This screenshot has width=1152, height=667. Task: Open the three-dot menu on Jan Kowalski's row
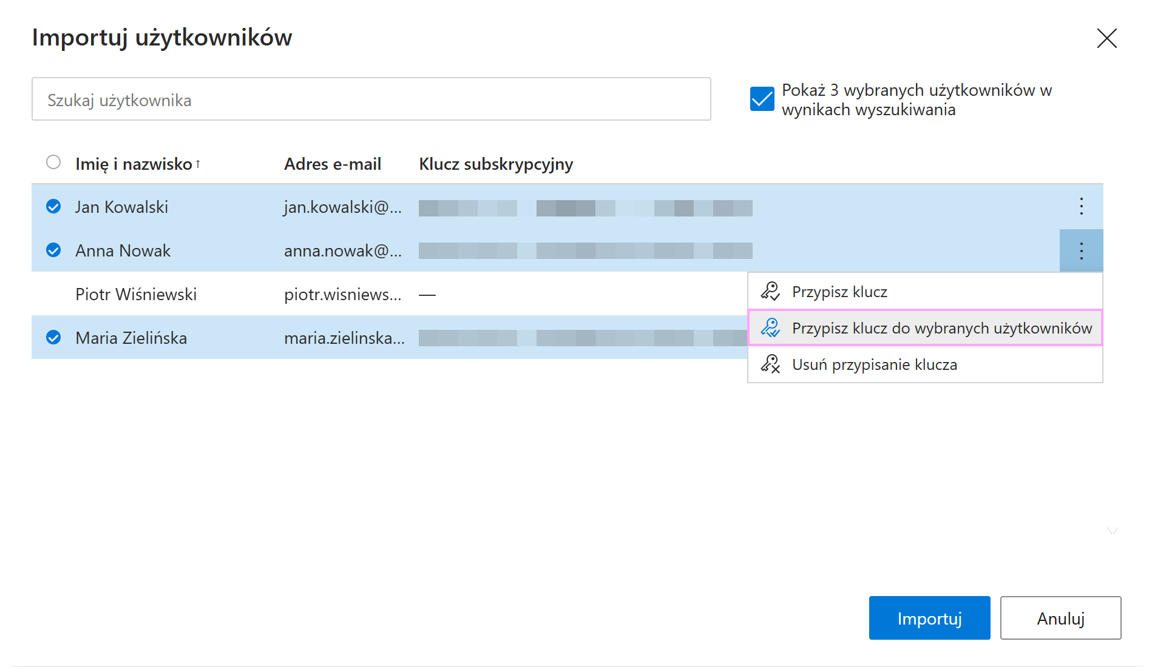click(1082, 207)
